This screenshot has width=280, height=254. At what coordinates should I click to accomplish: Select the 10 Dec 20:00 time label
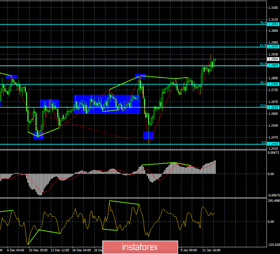pyautogui.click(x=37, y=249)
